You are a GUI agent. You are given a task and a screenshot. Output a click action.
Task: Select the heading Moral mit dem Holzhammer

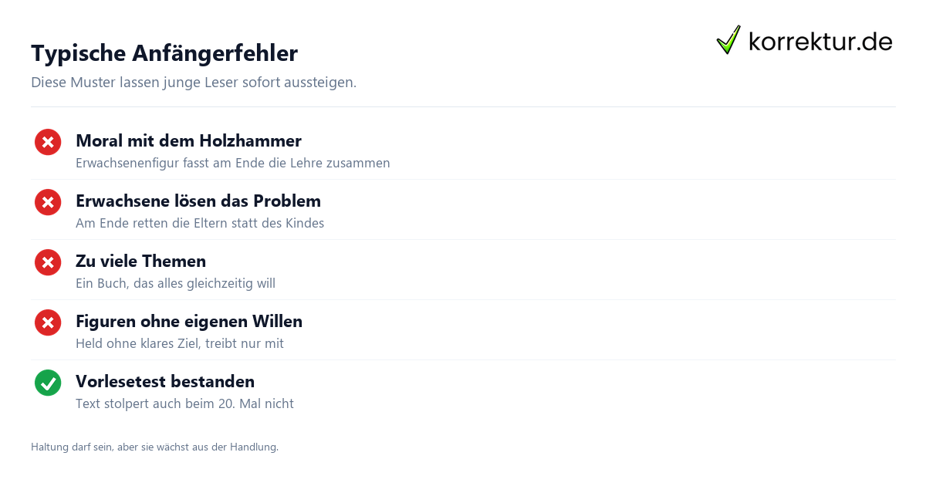tap(188, 141)
